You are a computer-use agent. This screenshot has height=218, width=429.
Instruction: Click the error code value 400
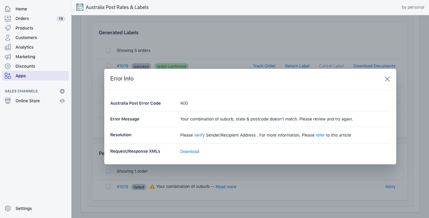(184, 103)
